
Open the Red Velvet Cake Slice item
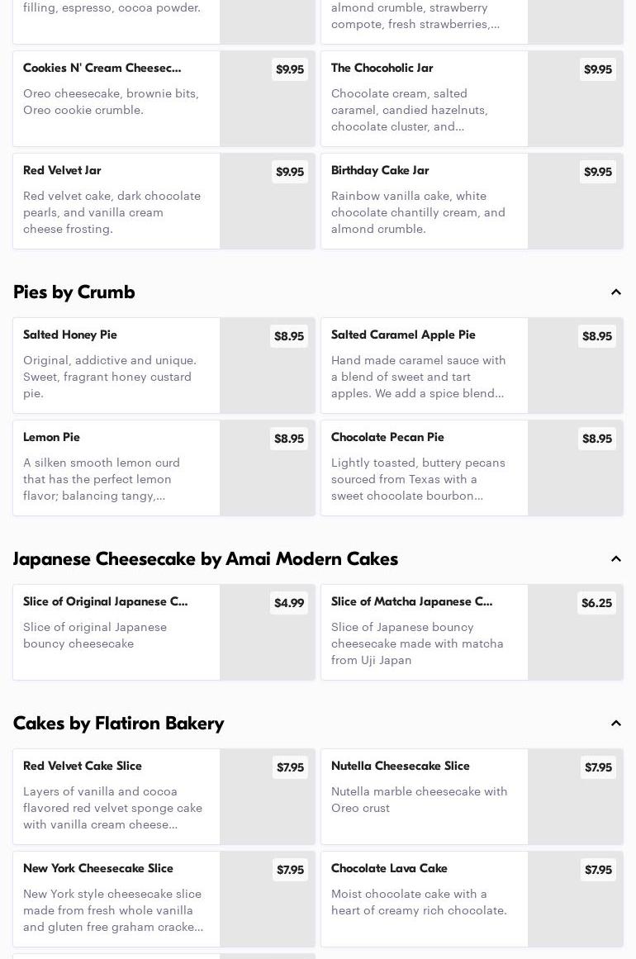[116, 796]
